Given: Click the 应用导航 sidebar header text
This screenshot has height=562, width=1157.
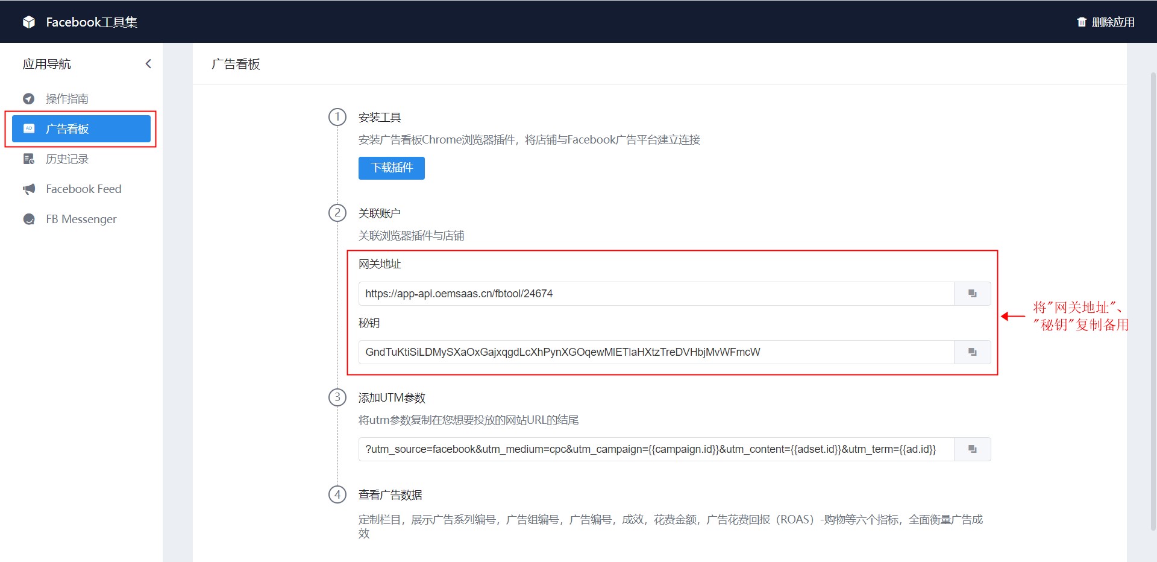Looking at the screenshot, I should 46,64.
